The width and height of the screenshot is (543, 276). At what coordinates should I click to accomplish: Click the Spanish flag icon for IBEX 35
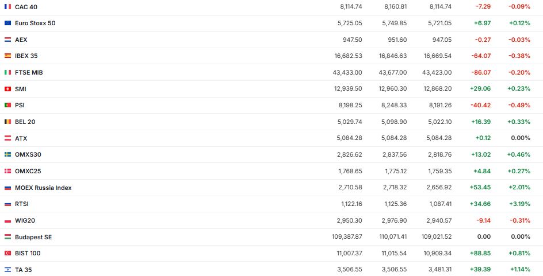(7, 56)
